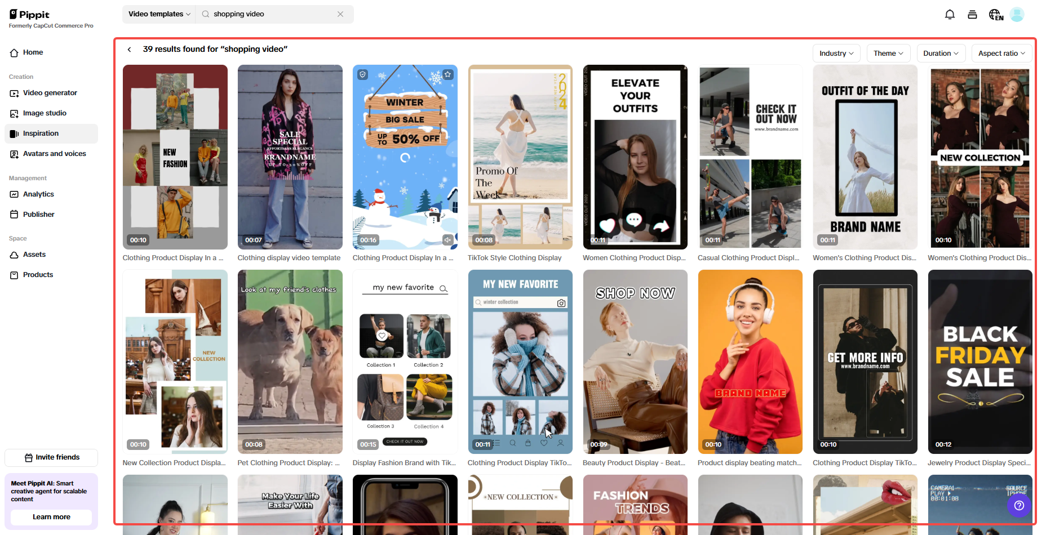Expand the Video templates dropdown
1046x535 pixels.
coord(159,14)
